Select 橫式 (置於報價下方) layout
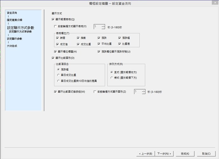Viewport: 219px width, 159px height. 111,78
